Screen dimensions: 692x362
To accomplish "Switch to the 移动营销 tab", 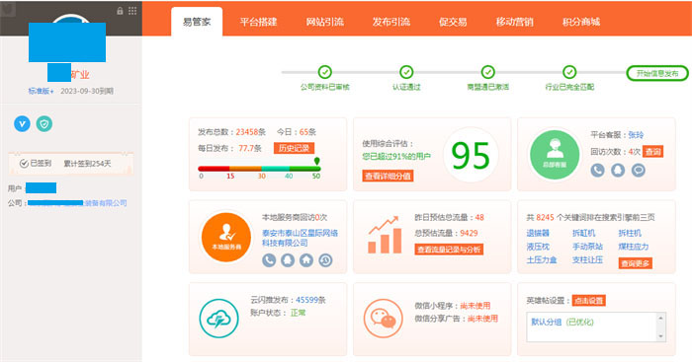I will [515, 22].
